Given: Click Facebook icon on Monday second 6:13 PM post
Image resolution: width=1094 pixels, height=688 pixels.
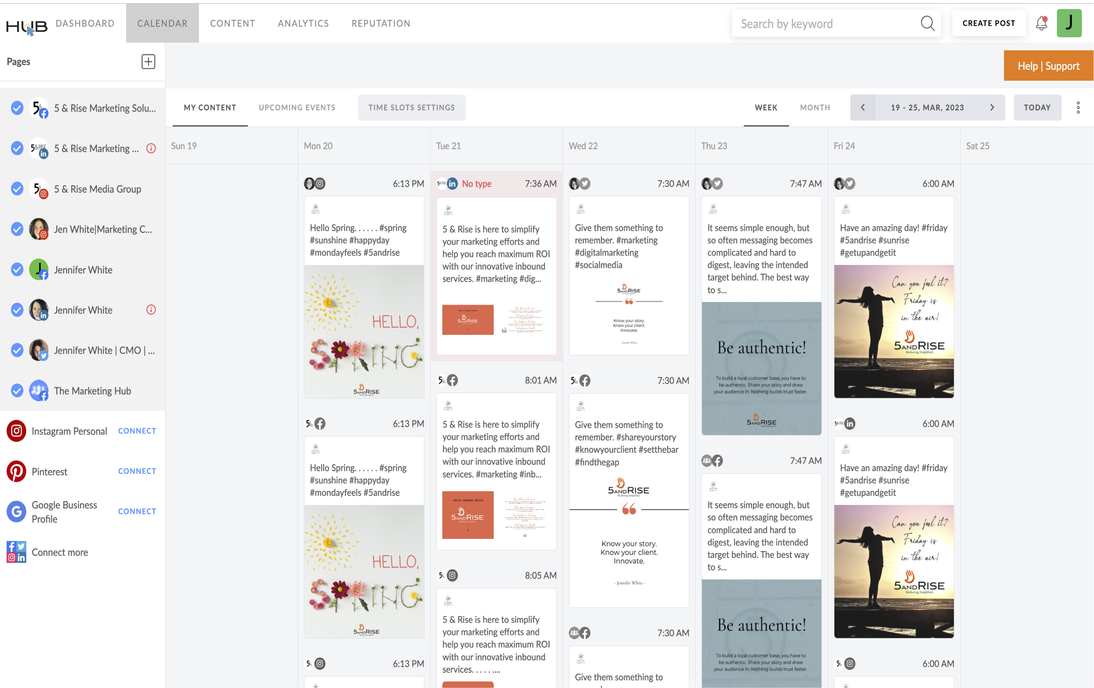Looking at the screenshot, I should [320, 424].
